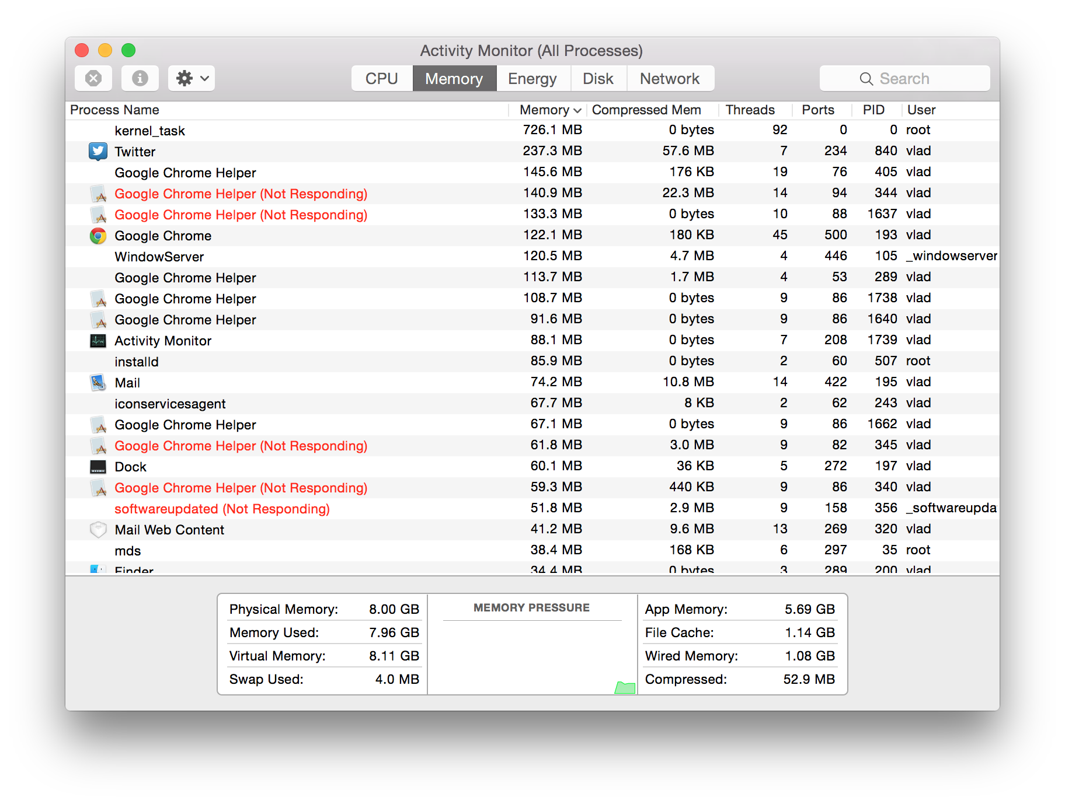
Task: Click the Wired Memory 1.08 GB value
Action: 810,656
